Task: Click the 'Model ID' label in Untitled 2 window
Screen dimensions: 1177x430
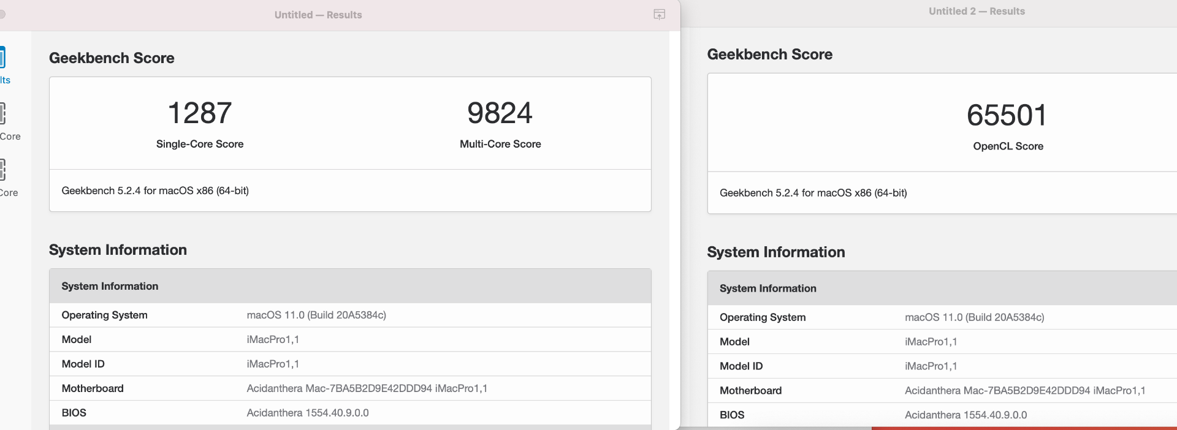Action: [x=742, y=366]
